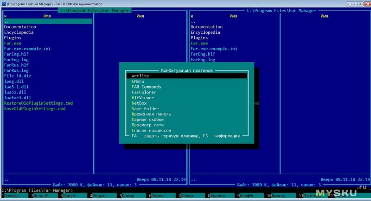The image size is (371, 201).
Task: Open FAR Commands plugin configuration
Action: pyautogui.click(x=146, y=87)
